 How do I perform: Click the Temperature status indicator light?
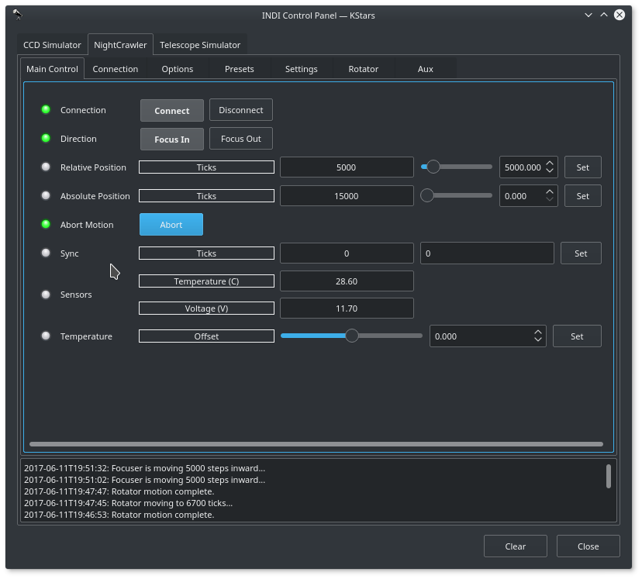[x=46, y=336]
